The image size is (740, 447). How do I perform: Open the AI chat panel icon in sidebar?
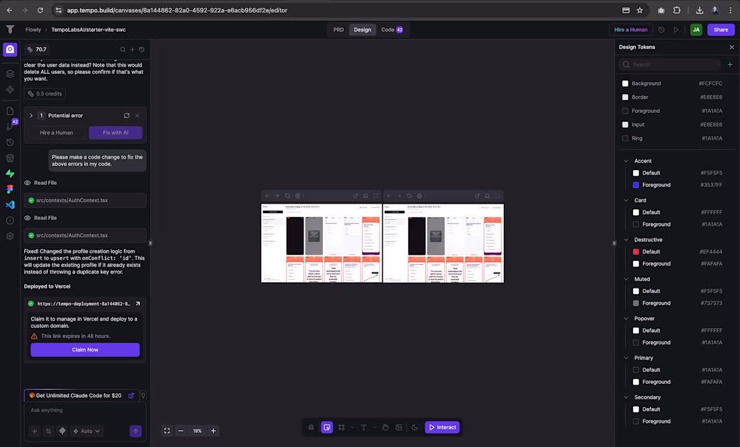pos(10,49)
